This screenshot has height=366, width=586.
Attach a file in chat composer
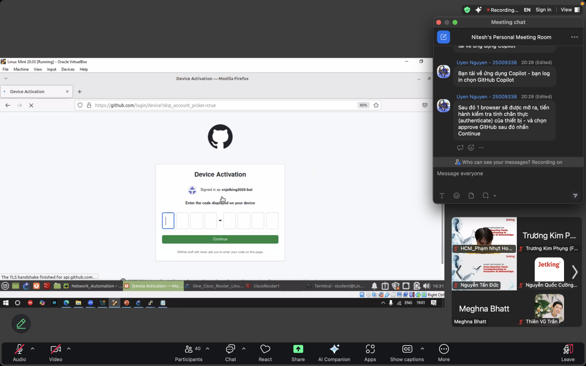[x=471, y=196]
